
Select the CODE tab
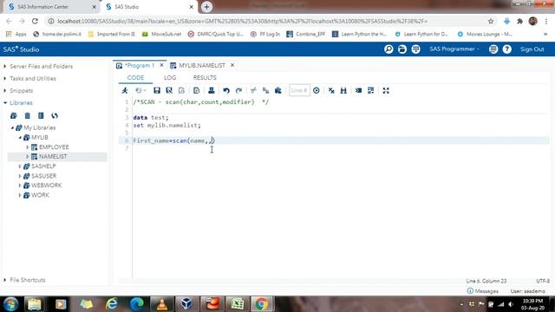(135, 77)
